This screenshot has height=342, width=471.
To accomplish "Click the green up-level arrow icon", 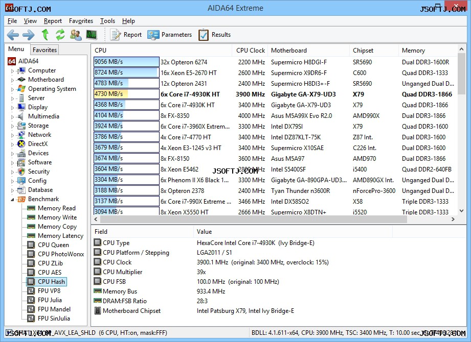I will coord(46,35).
